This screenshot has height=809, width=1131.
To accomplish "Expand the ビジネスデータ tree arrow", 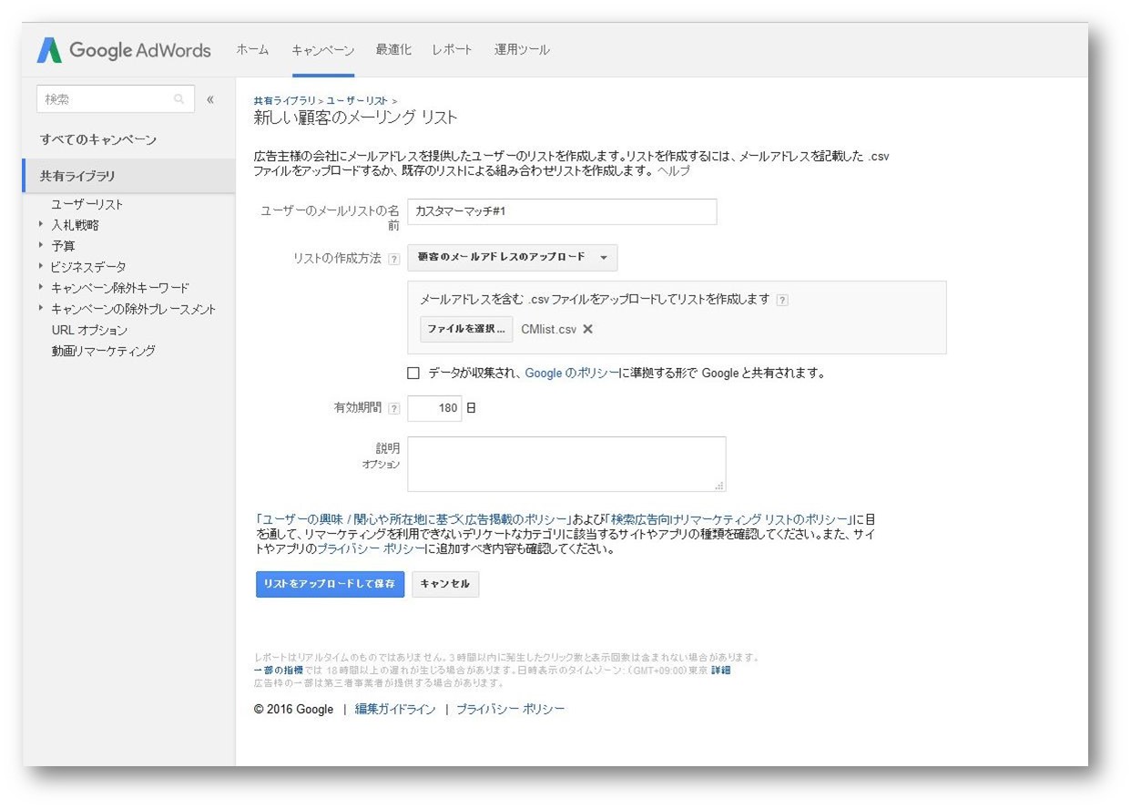I will tap(41, 266).
